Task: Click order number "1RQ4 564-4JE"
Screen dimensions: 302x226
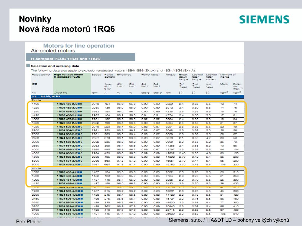Action: tap(70, 210)
